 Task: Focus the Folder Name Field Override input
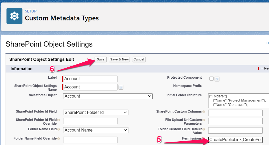click(90, 140)
